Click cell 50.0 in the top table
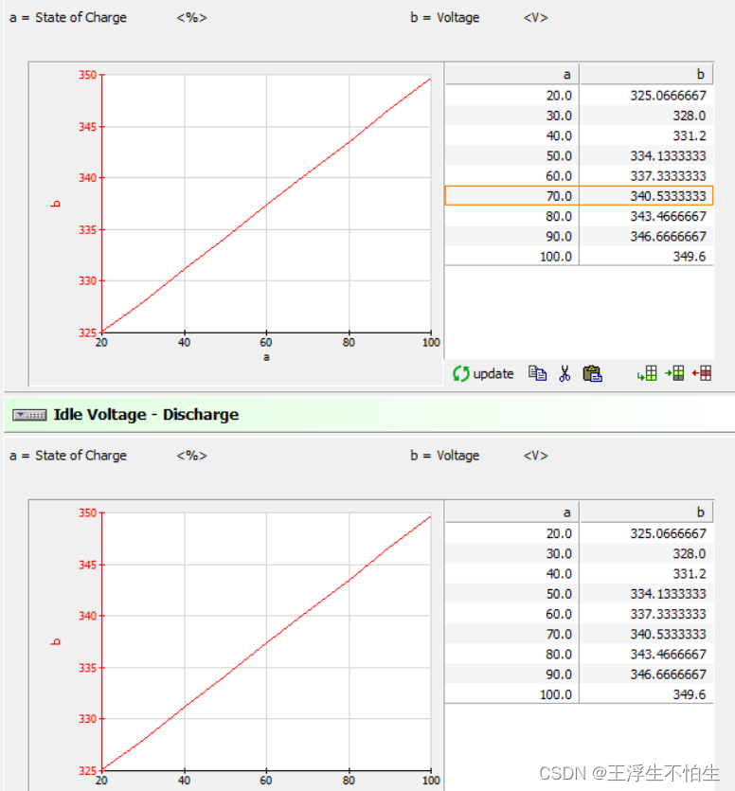 (512, 156)
